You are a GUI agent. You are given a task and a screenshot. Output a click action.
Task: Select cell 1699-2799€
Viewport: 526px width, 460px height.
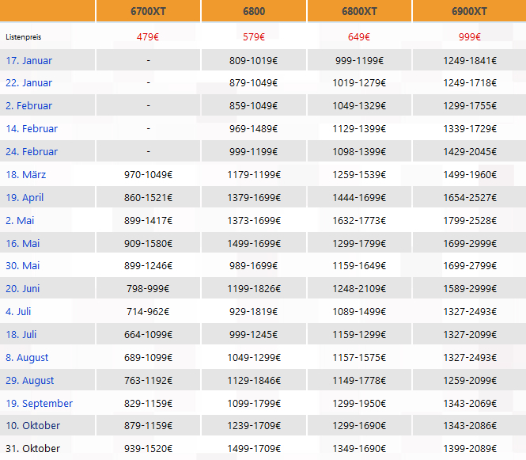click(470, 265)
